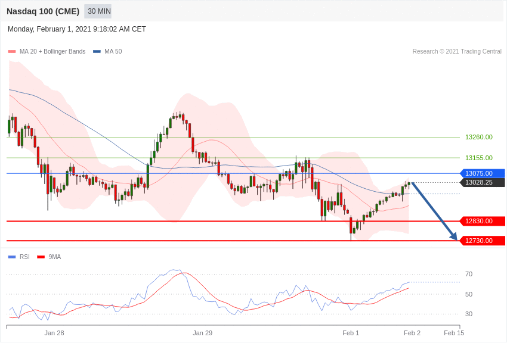Image resolution: width=507 pixels, height=343 pixels.
Task: Click the red 12830.00 support price tag
Action: 483,221
